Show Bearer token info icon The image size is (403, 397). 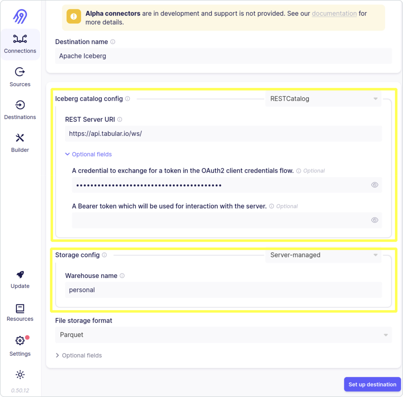coord(272,206)
